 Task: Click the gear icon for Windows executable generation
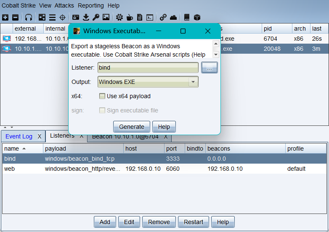pyautogui.click(x=119, y=17)
